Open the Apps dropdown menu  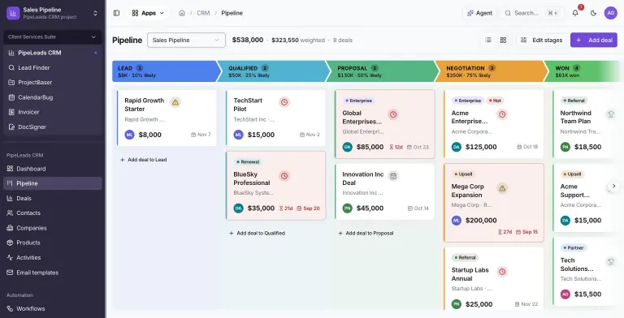(x=148, y=13)
